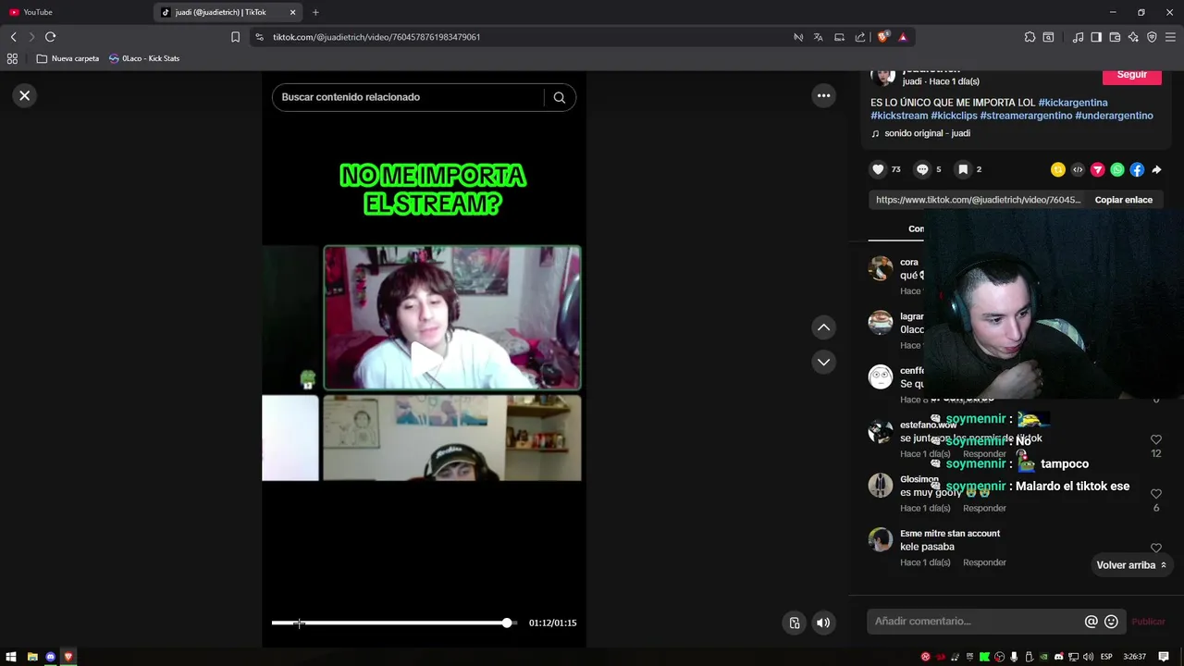The width and height of the screenshot is (1184, 666).
Task: Focus the Buscar contenido relacionado search field
Action: pos(408,97)
